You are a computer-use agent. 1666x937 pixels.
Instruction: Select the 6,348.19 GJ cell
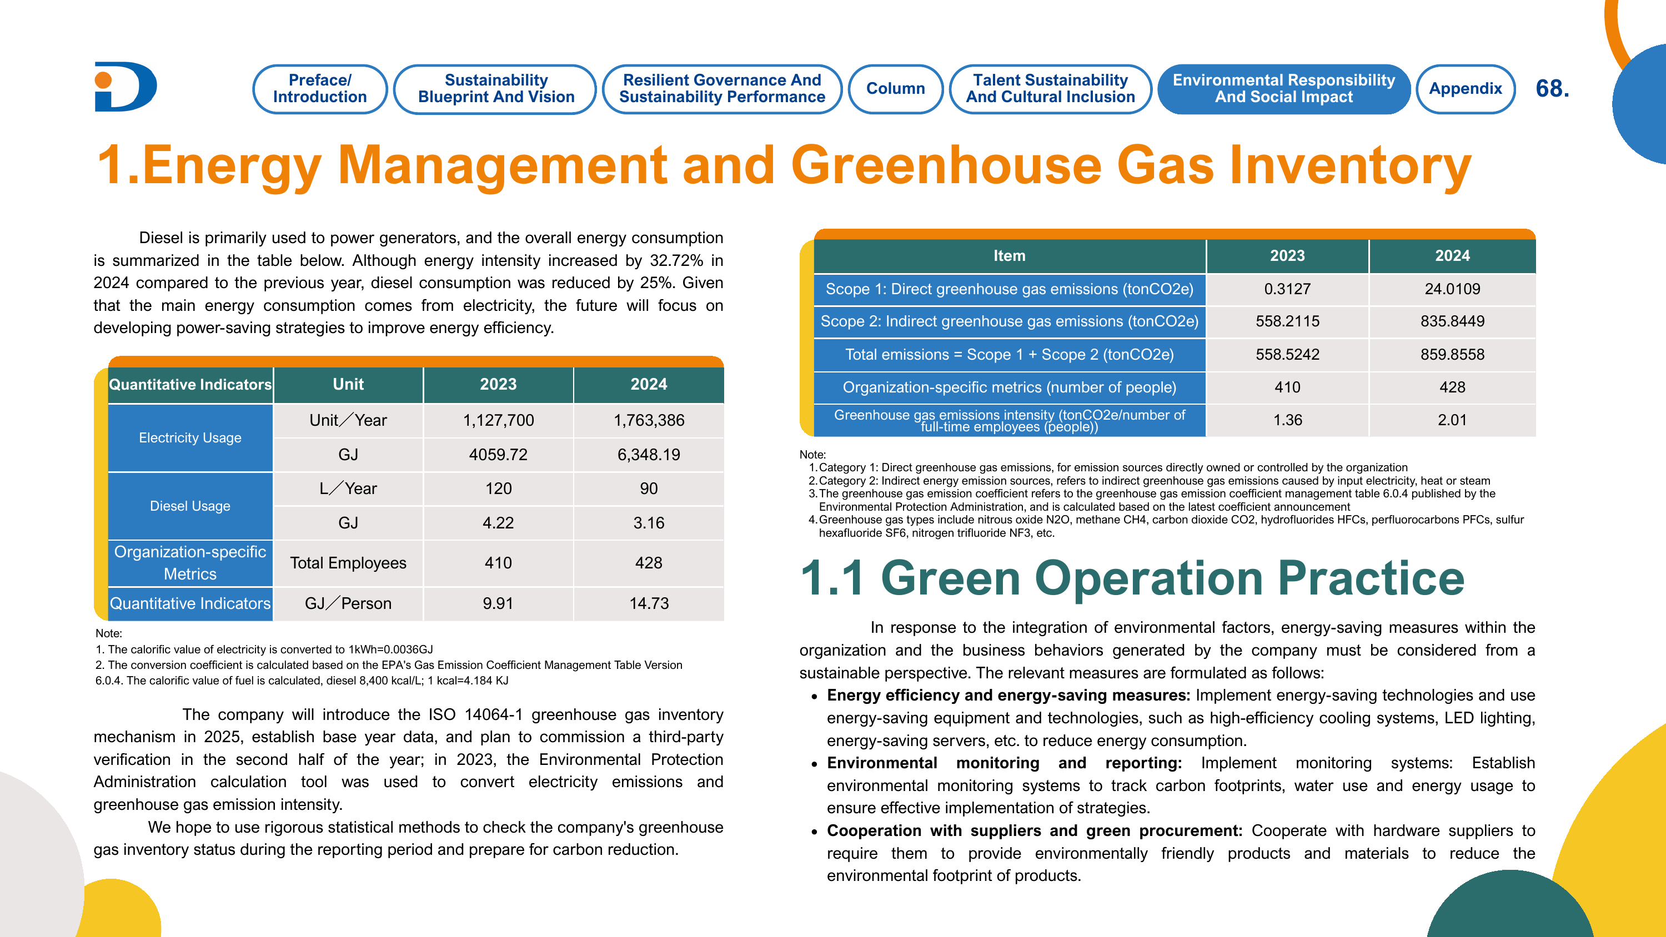pyautogui.click(x=649, y=455)
